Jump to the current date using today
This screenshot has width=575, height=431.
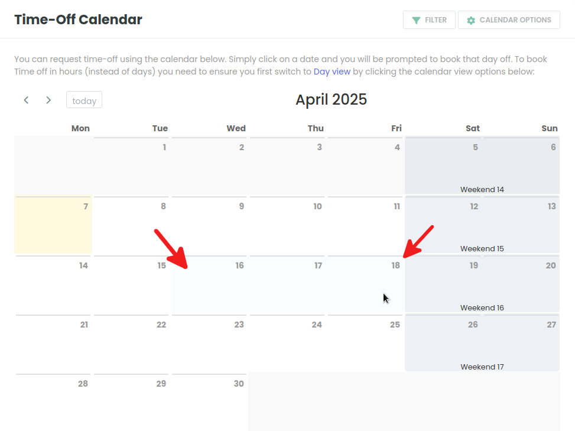(84, 100)
